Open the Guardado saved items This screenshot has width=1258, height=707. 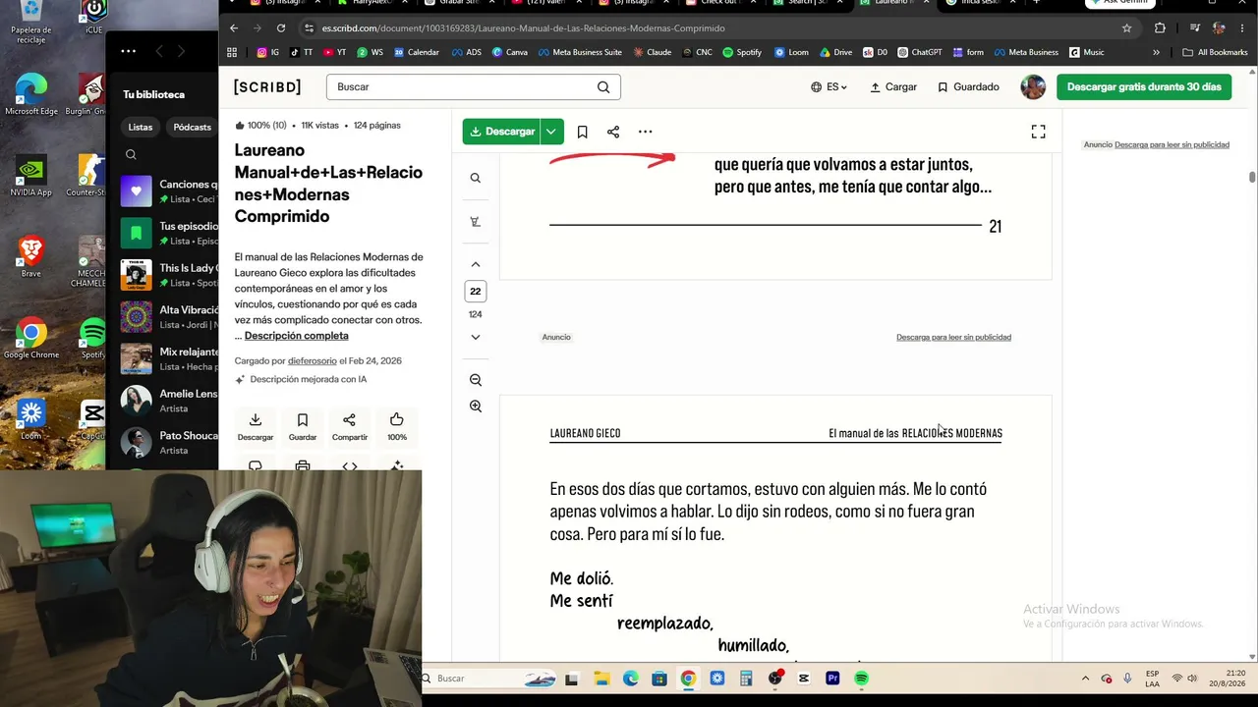click(968, 86)
